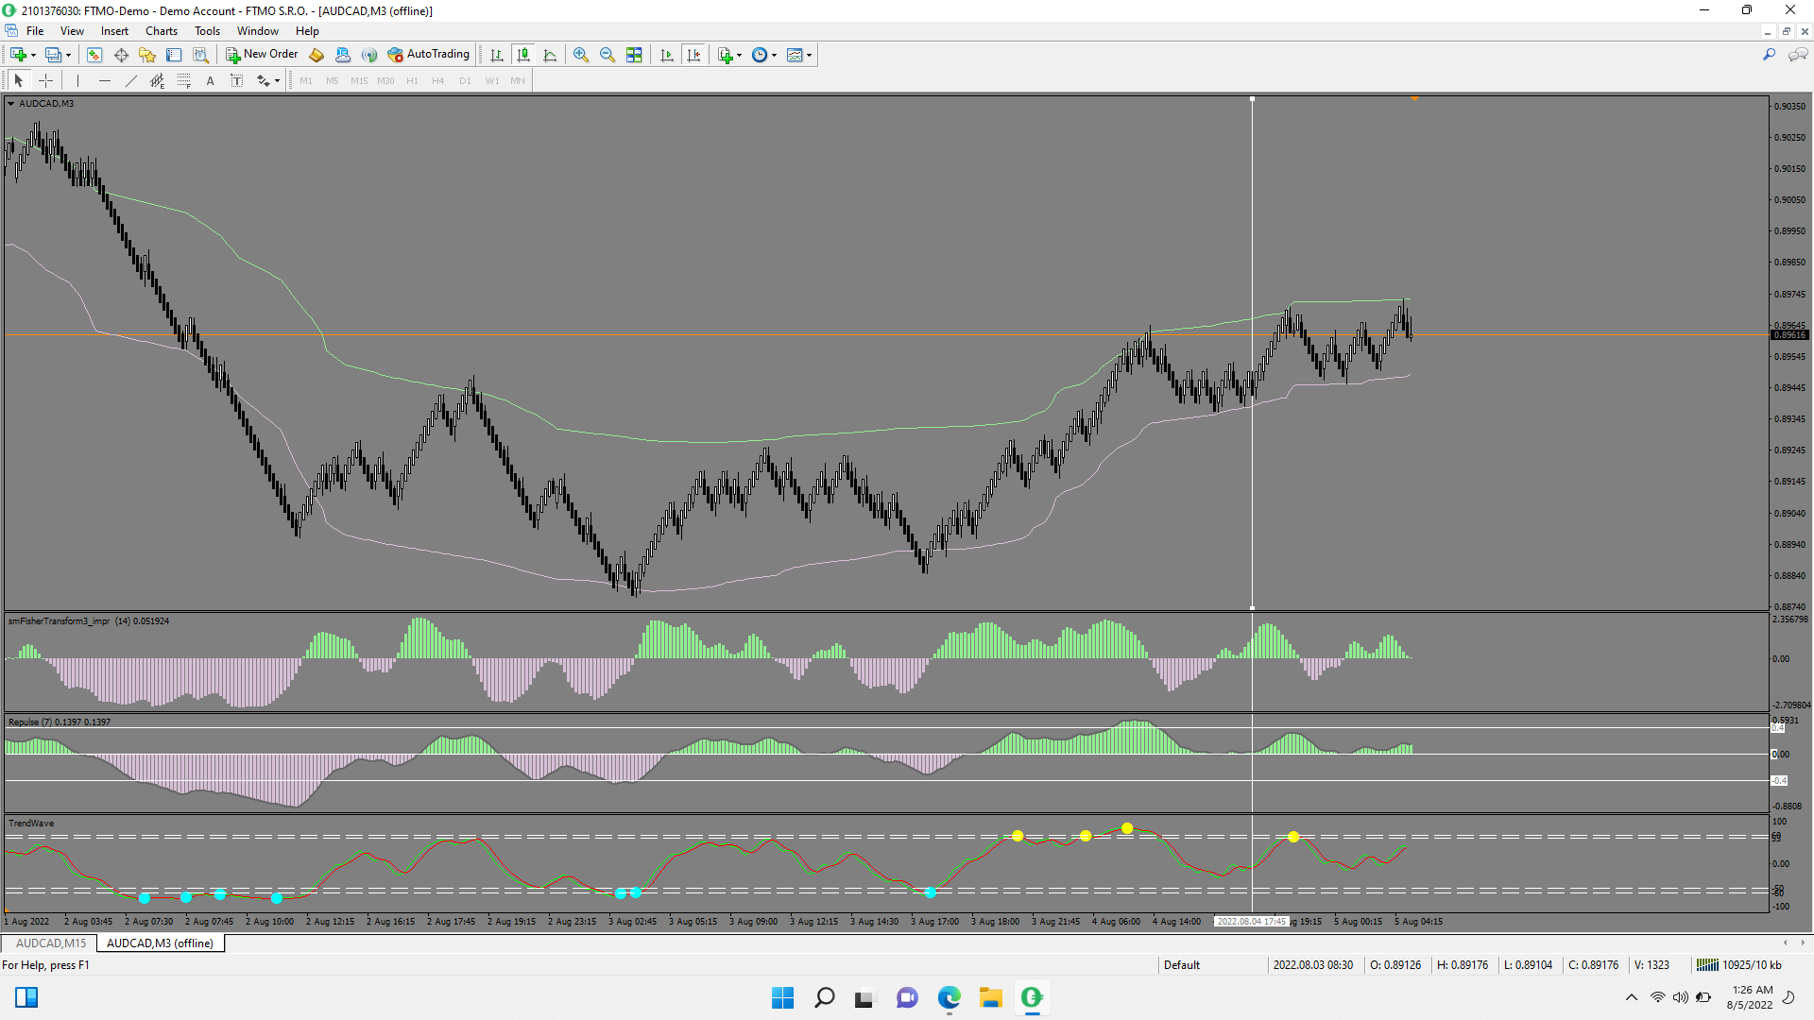The height and width of the screenshot is (1020, 1814).
Task: Select the text label tool
Action: point(210,81)
